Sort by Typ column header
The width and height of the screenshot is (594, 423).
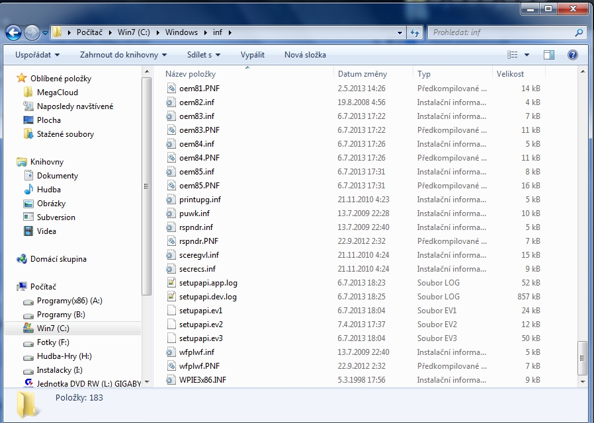coord(424,74)
